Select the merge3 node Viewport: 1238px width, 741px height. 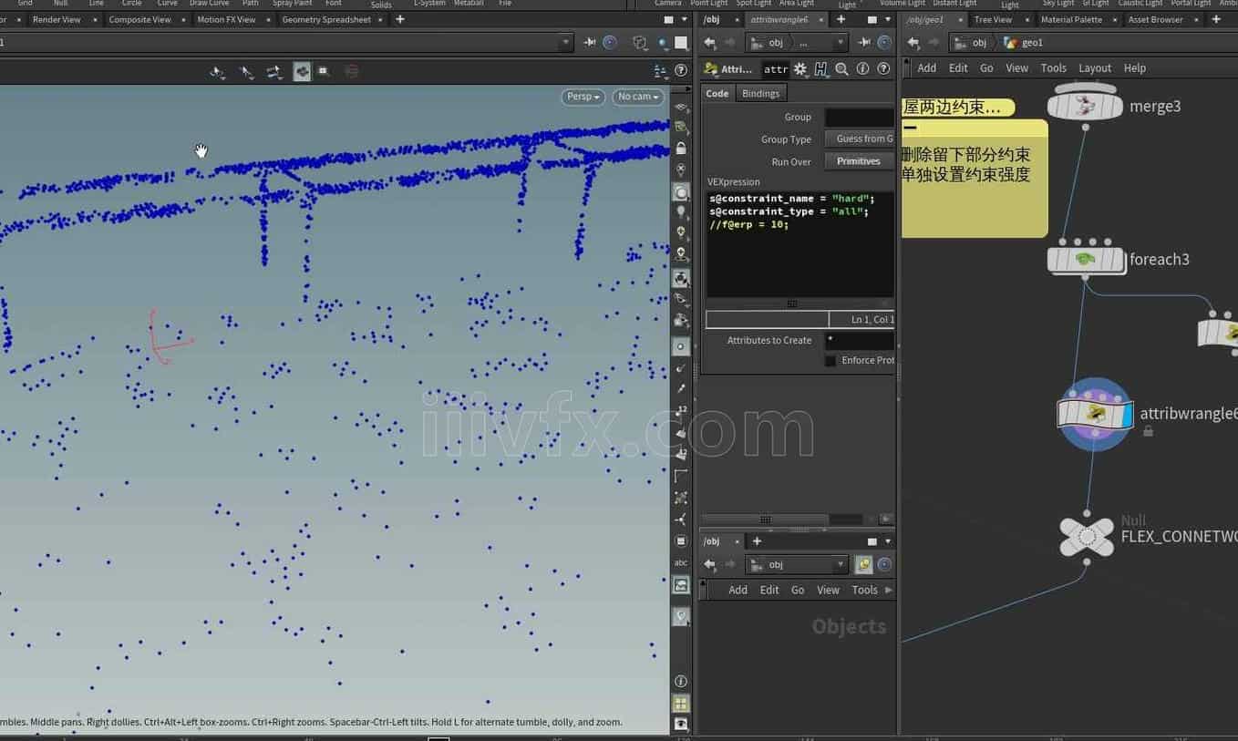1085,106
